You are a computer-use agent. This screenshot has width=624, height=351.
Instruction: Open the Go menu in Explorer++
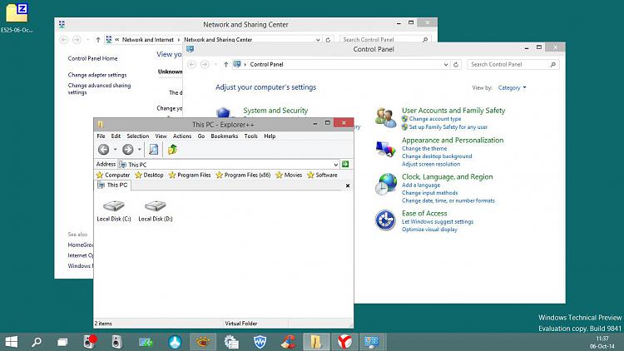(x=201, y=136)
